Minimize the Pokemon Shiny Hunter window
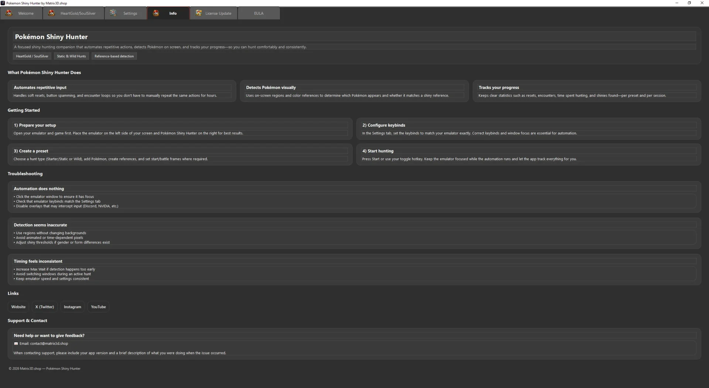This screenshot has width=709, height=388. click(677, 3)
